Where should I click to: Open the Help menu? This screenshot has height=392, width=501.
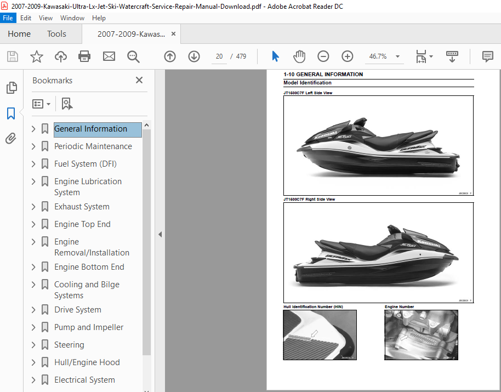click(99, 18)
